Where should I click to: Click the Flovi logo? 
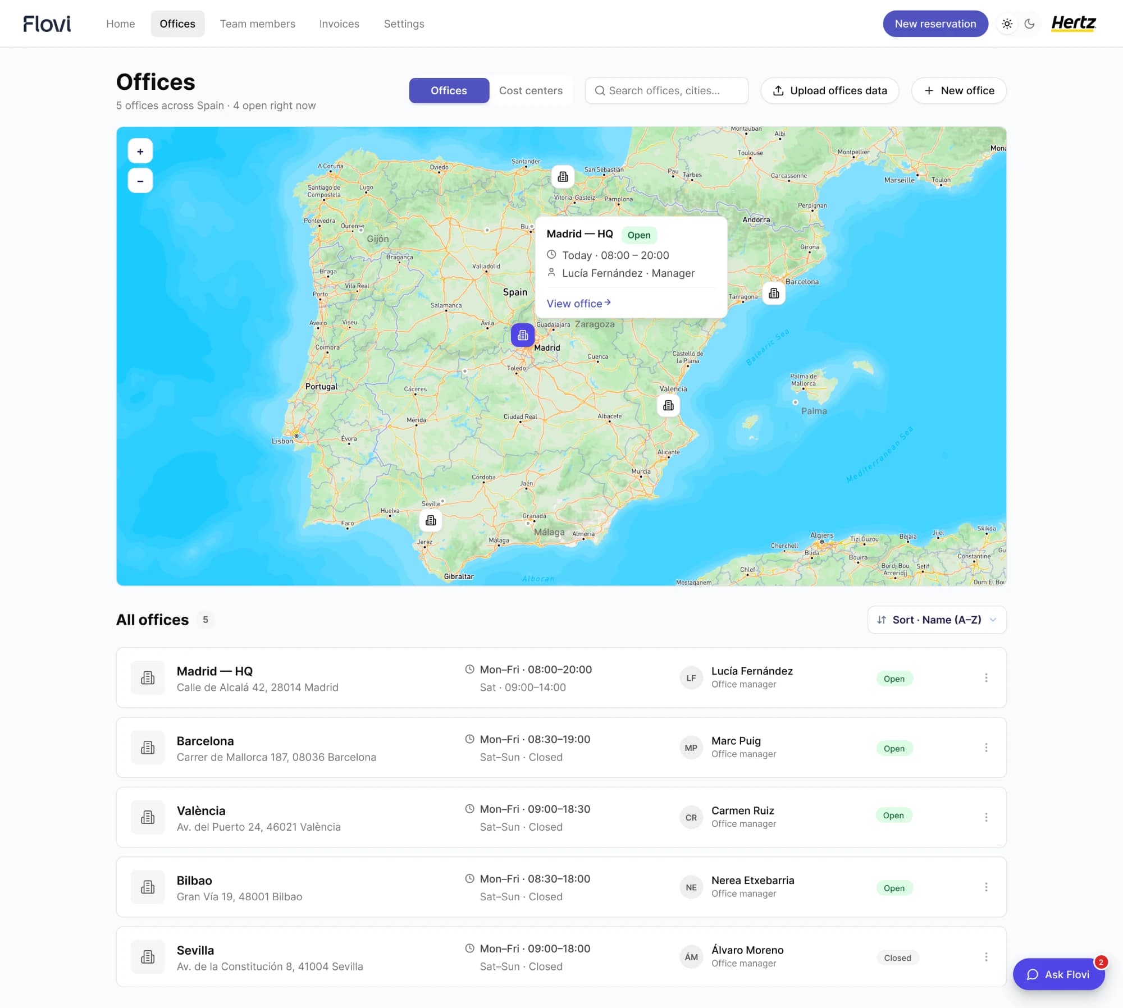tap(47, 24)
